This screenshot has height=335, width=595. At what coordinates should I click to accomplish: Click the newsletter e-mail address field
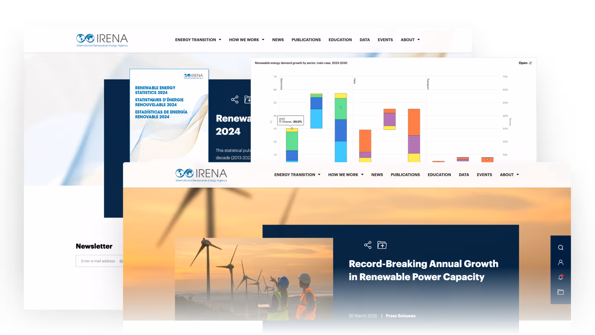(99, 261)
